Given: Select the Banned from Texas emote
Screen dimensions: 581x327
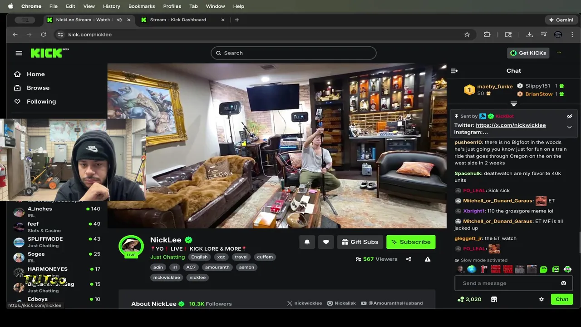Looking at the screenshot, I should (x=507, y=269).
